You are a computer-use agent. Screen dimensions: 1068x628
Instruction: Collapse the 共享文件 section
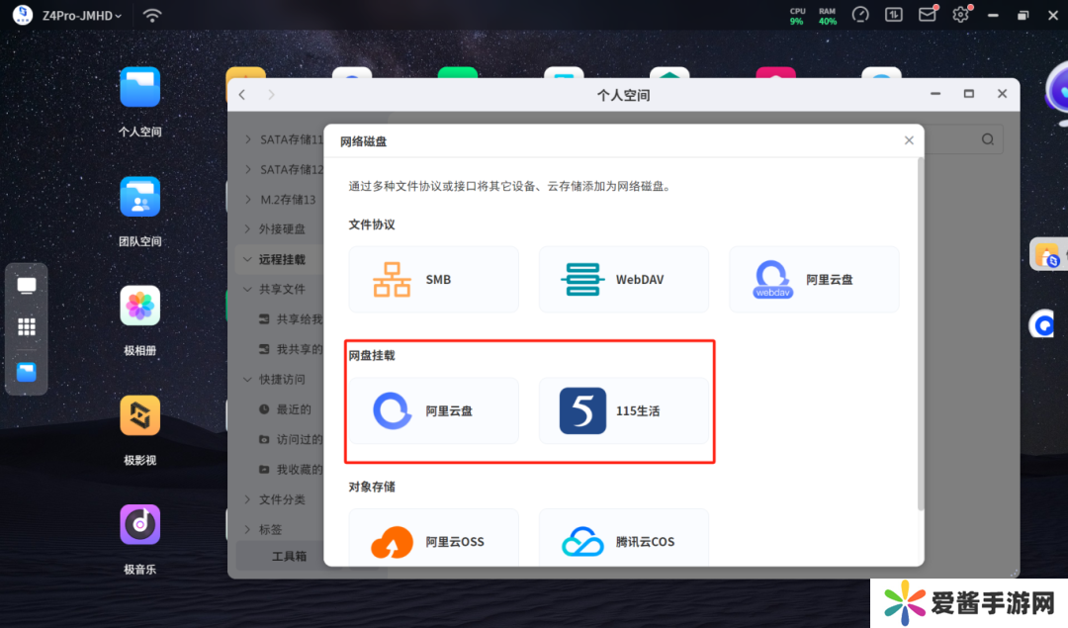pyautogui.click(x=247, y=289)
